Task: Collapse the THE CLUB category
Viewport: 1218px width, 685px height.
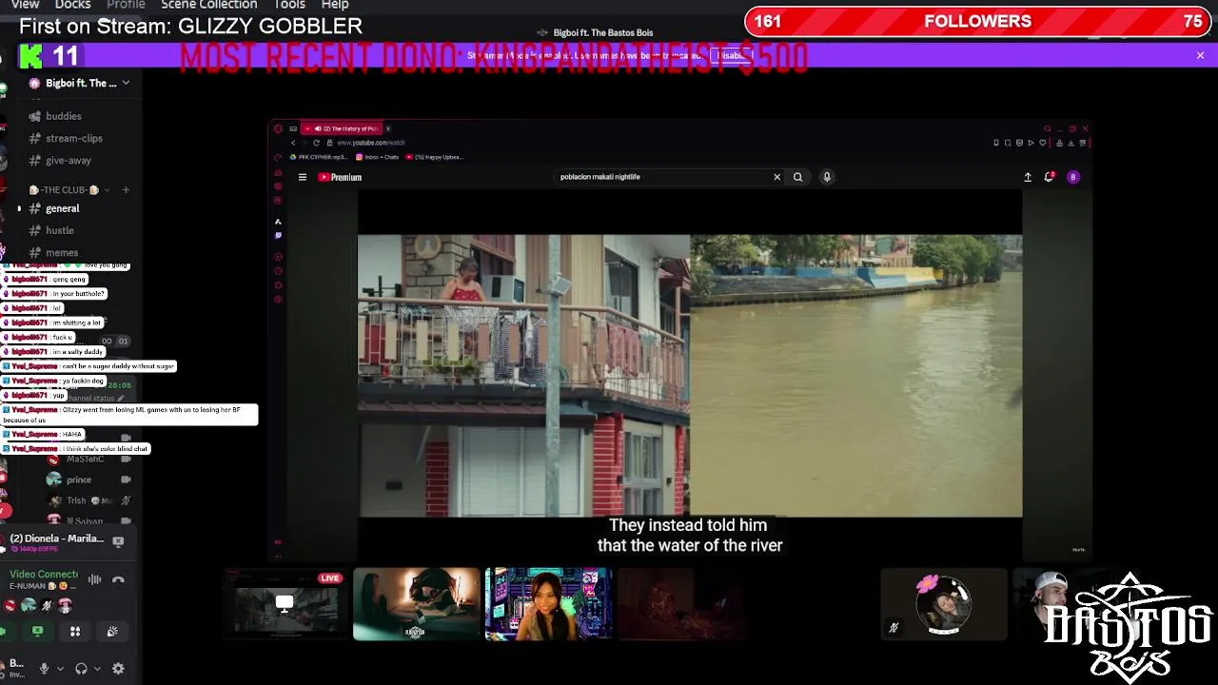Action: point(69,190)
